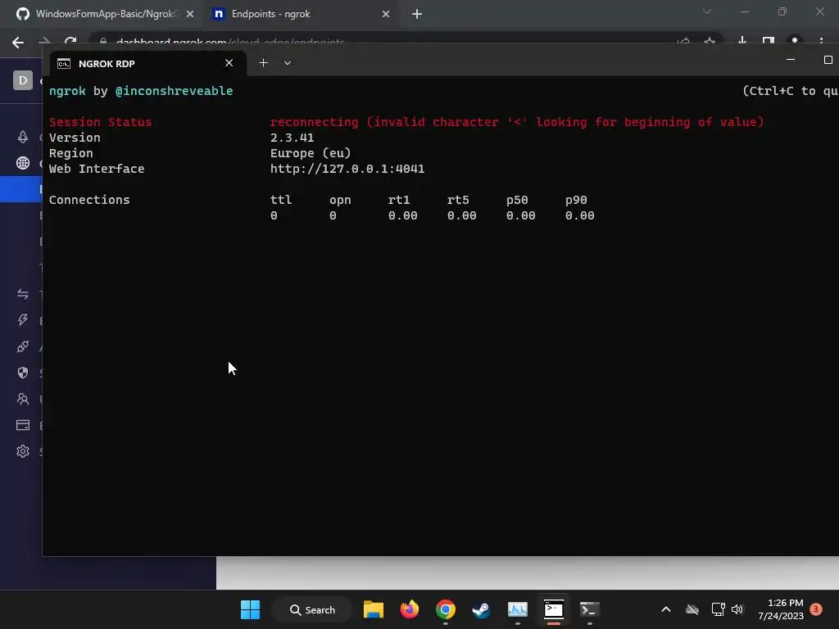Viewport: 839px width, 629px height.
Task: Click the red reconnecting status message
Action: 516,122
